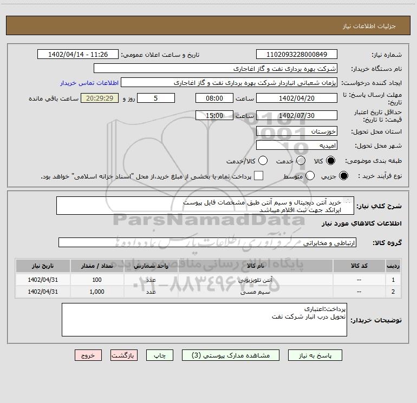Click row number 2 cell
This screenshot has height=403, width=417.
pos(393,292)
